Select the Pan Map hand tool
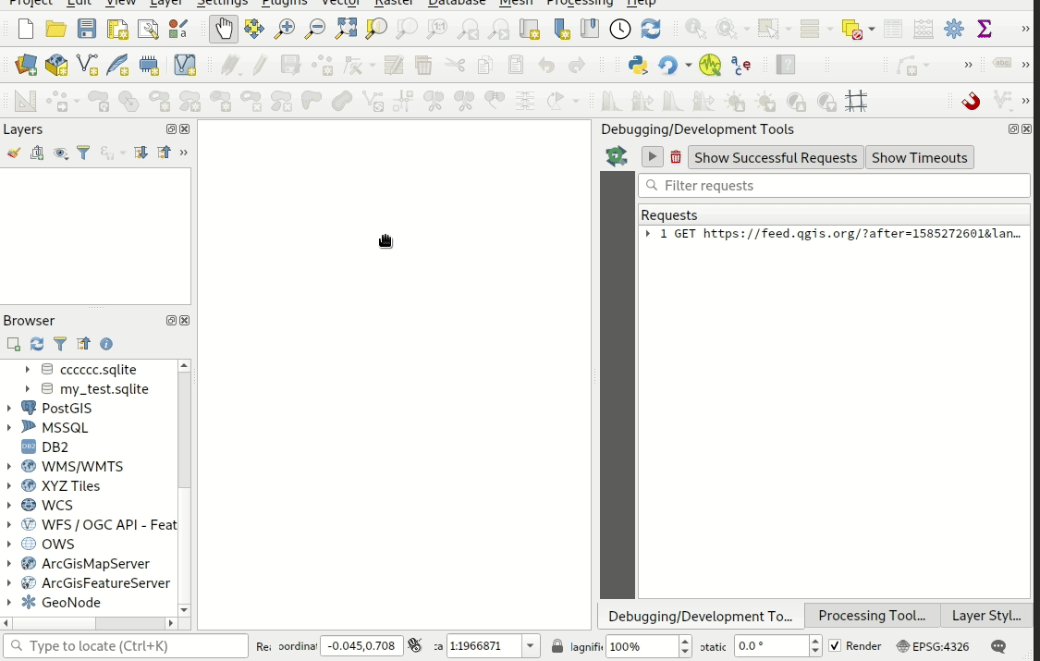Image resolution: width=1040 pixels, height=661 pixels. click(223, 29)
